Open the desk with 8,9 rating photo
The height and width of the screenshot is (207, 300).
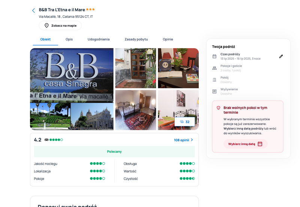click(x=178, y=68)
